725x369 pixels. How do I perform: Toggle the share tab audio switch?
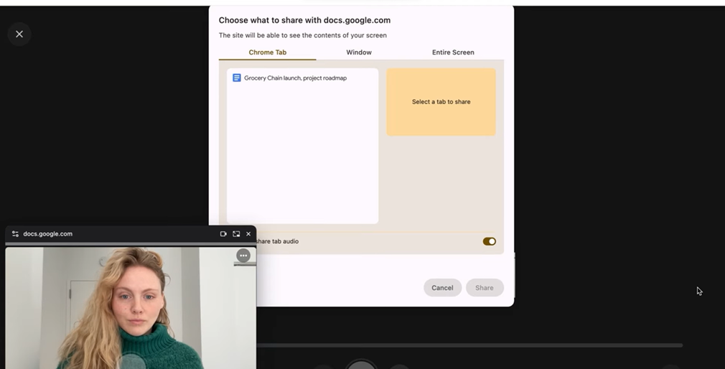[489, 241]
